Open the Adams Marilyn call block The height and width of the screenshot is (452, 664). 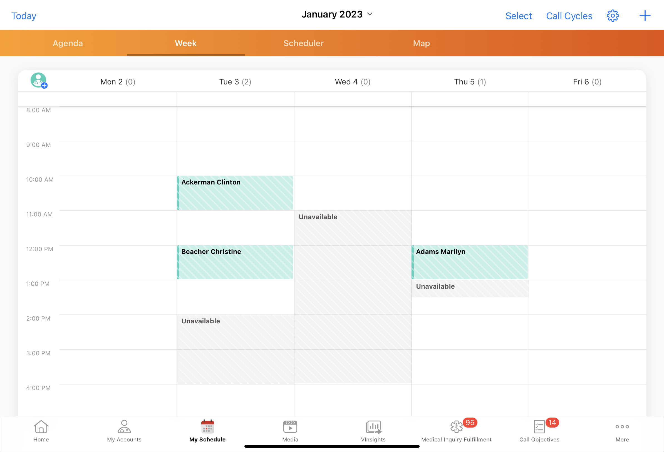[469, 262]
